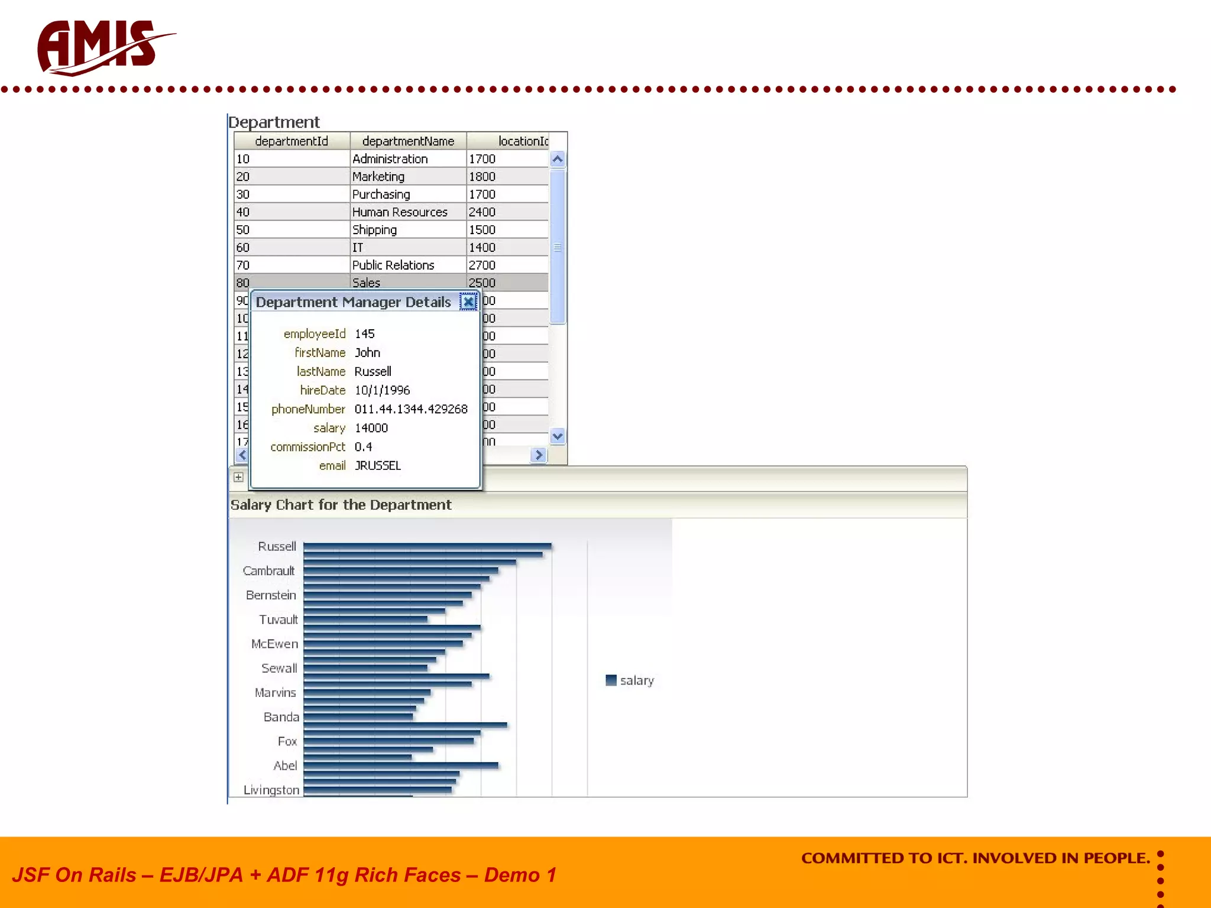Click the Salary Chart for the Department header

coord(341,505)
